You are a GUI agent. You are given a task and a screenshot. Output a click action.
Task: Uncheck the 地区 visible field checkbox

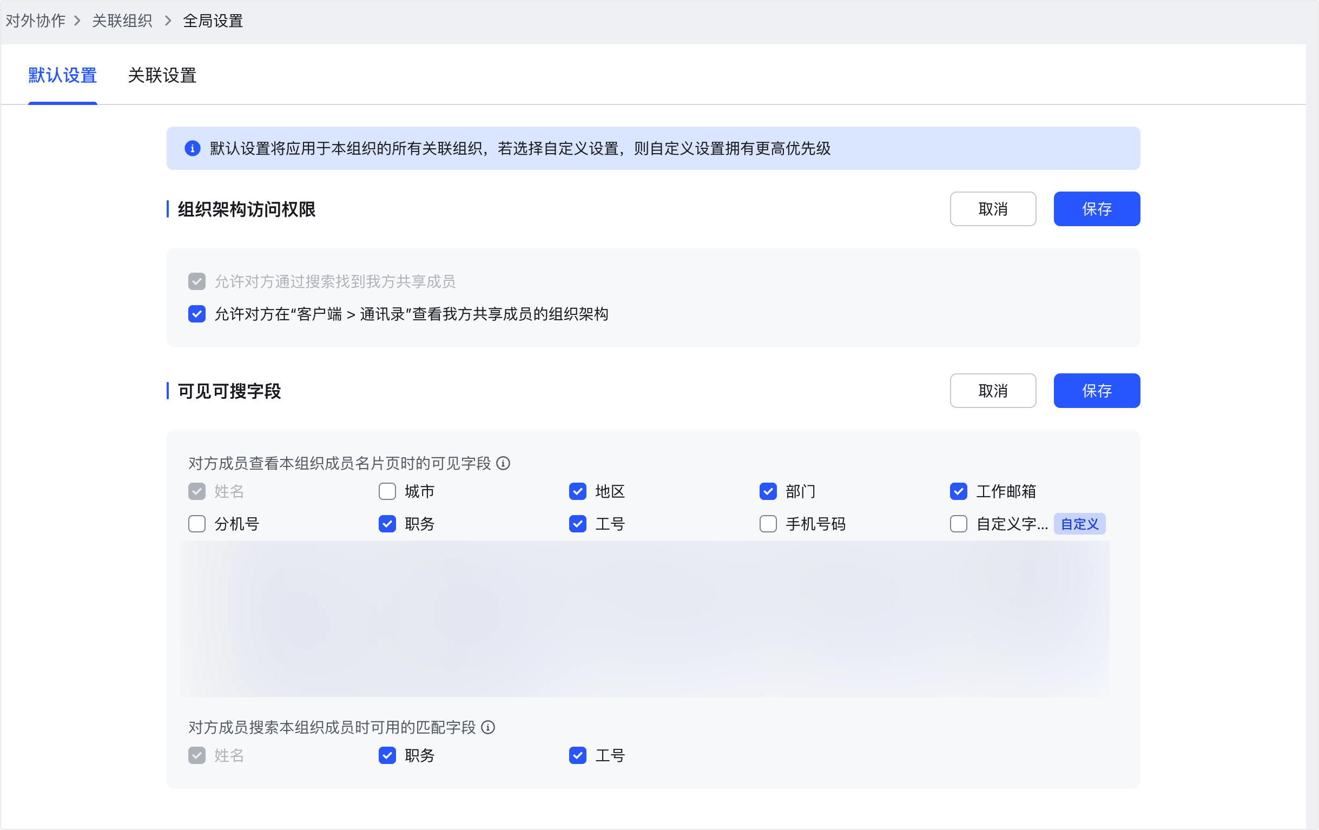[577, 491]
